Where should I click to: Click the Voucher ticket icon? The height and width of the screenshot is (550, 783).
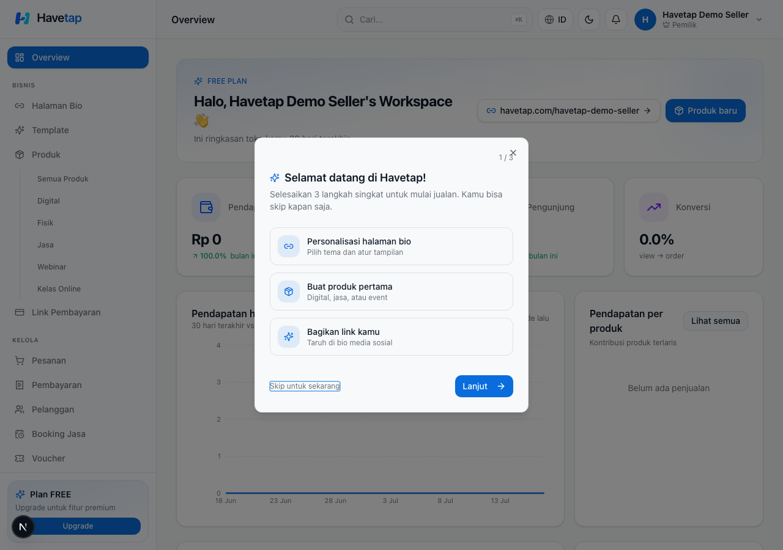(20, 458)
